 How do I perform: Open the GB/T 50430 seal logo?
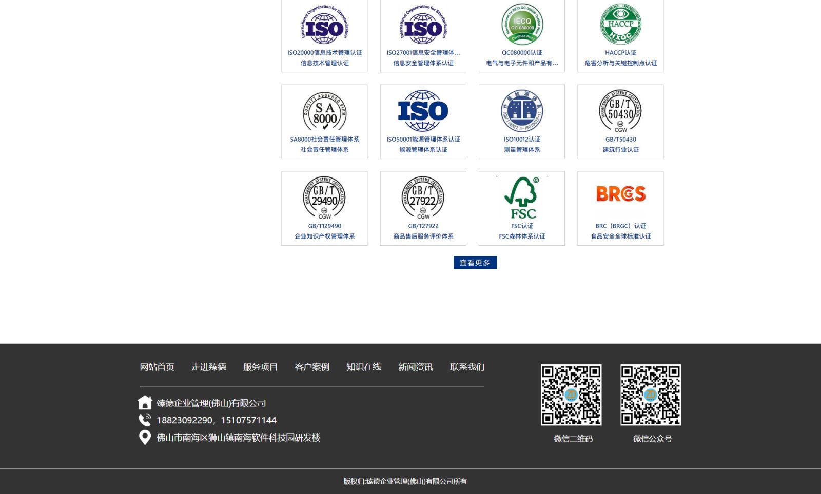620,111
